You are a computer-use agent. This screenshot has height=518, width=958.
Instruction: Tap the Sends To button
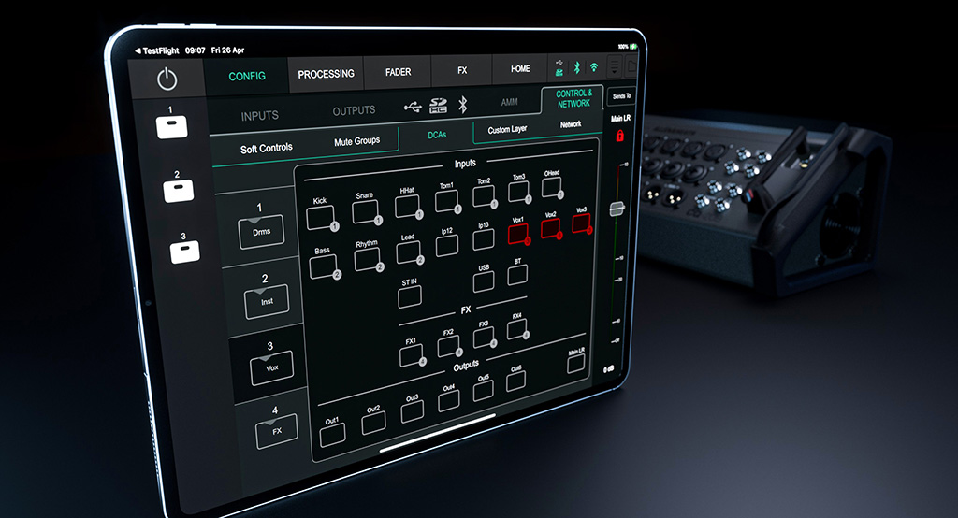(x=621, y=96)
